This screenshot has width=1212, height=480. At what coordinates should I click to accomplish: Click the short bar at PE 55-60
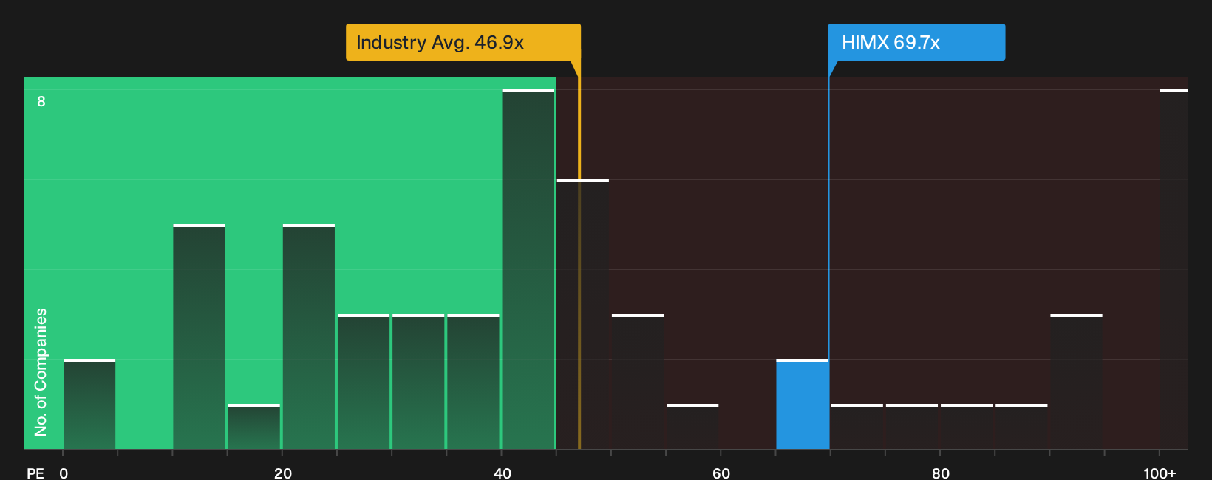(x=692, y=427)
